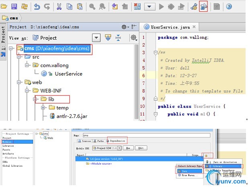Viewport: 248px width, 188px height.
Task: Click the Scroll from Source icon
Action: point(108,38)
